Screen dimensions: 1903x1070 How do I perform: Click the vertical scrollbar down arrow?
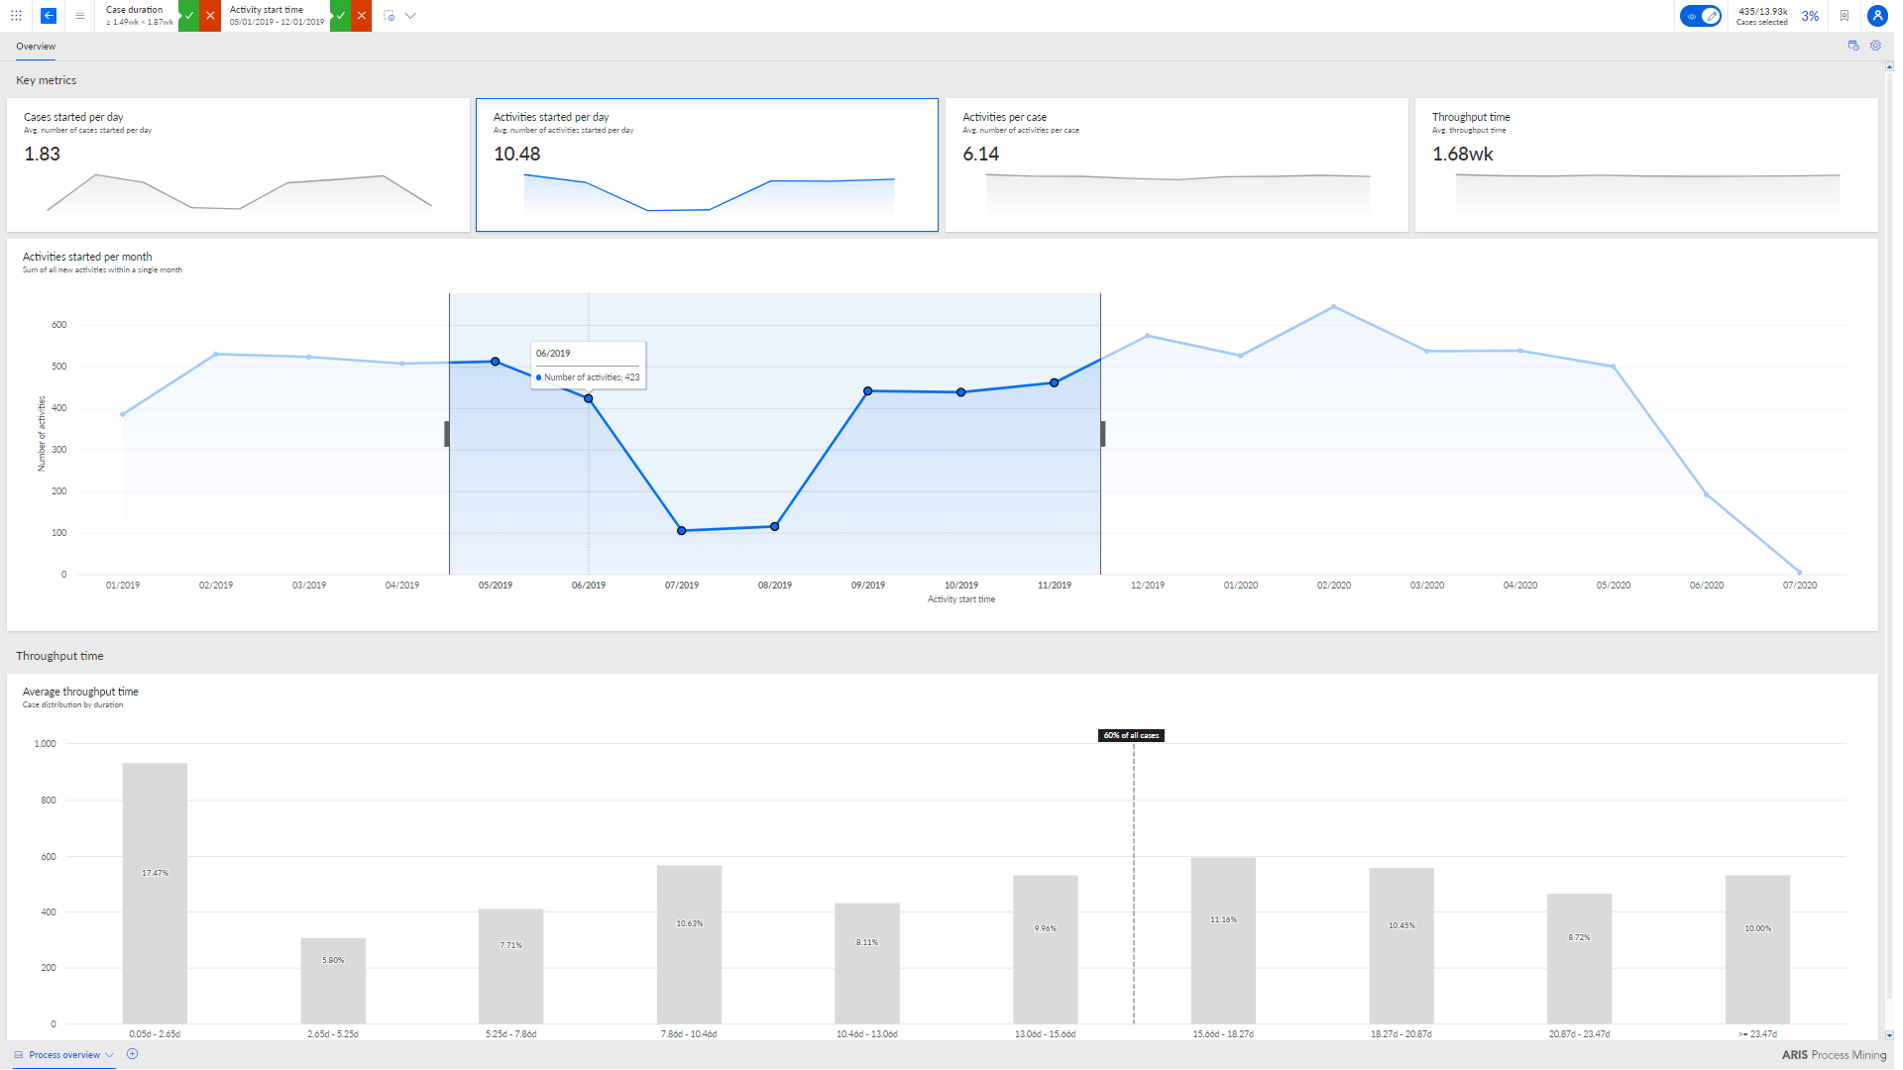[1889, 1035]
